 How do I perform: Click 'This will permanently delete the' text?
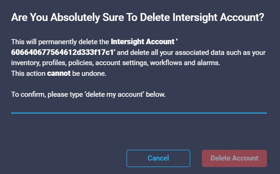pyautogui.click(x=60, y=42)
